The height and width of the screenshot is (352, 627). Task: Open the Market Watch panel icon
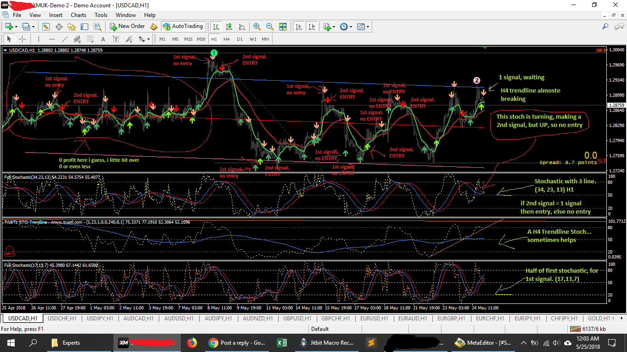pos(46,27)
